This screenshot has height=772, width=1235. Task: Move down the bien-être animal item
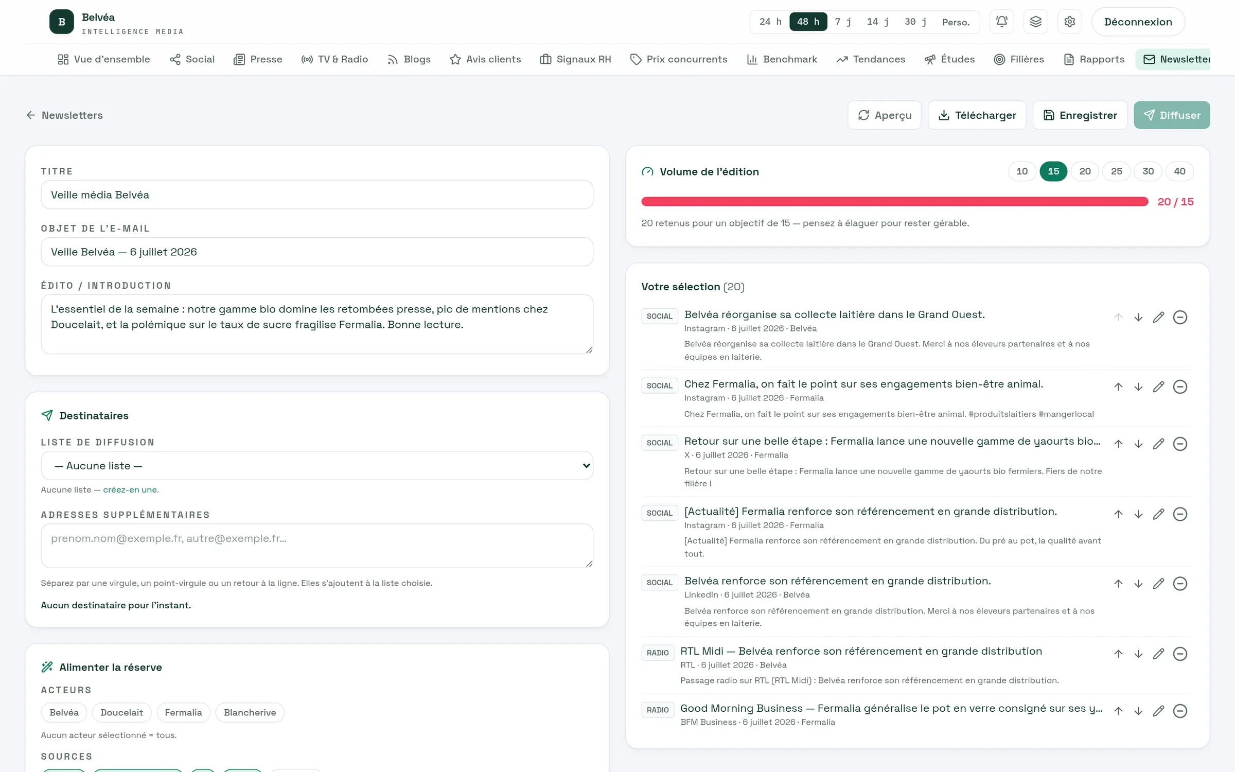tap(1138, 387)
